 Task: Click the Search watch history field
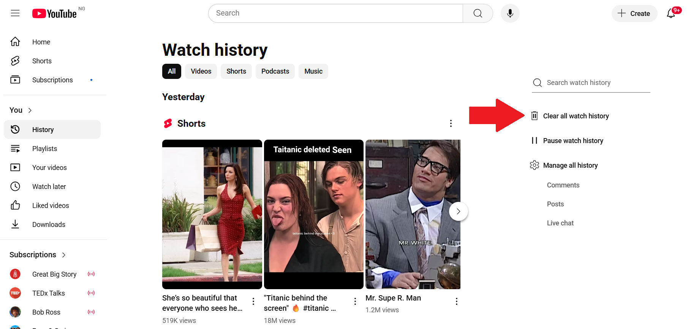tap(591, 83)
